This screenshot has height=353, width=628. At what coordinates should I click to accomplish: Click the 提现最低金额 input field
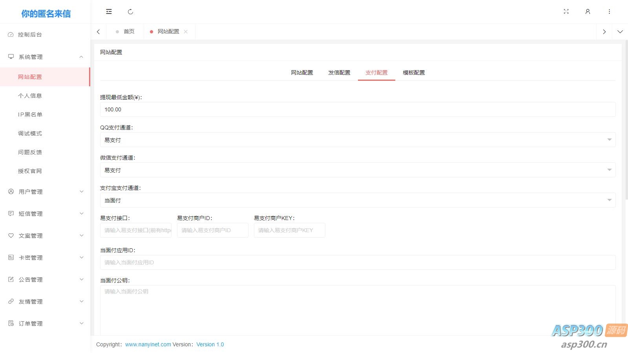point(357,109)
